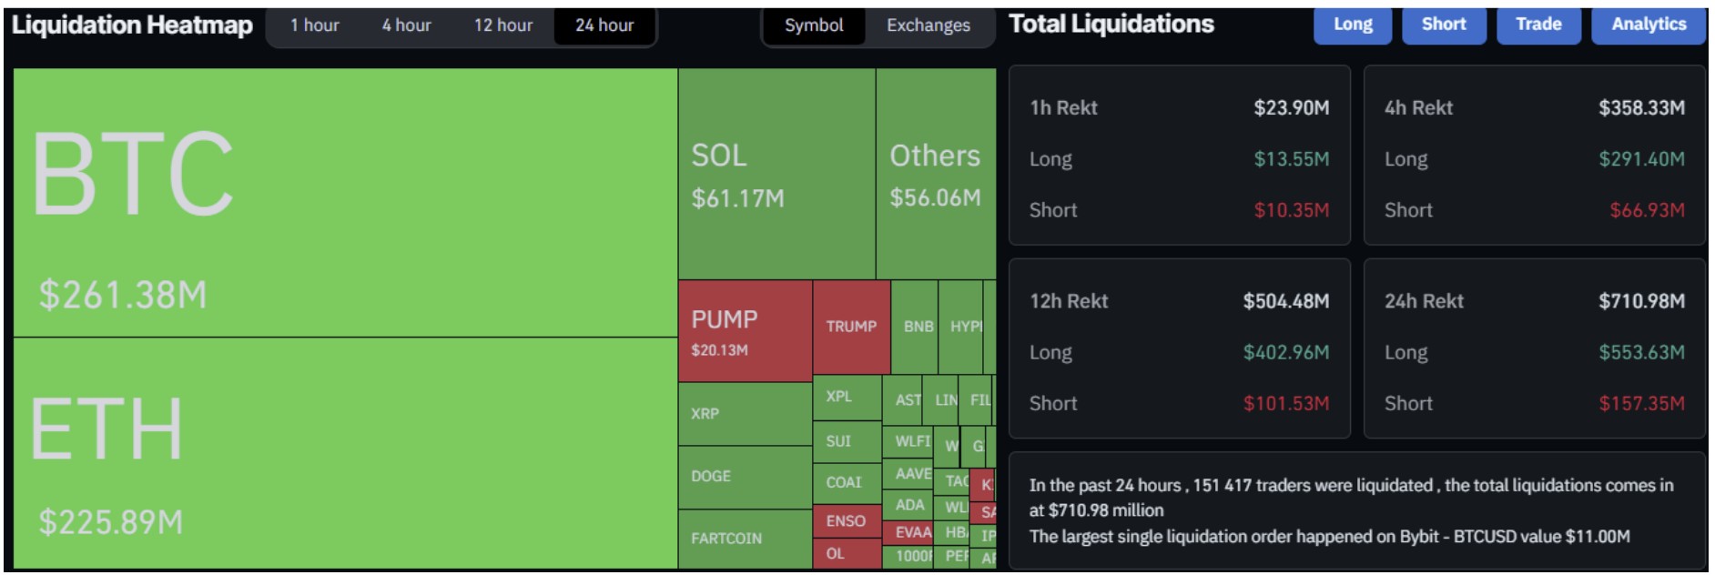The height and width of the screenshot is (575, 1715).
Task: Open the Analytics button
Action: pos(1648,25)
